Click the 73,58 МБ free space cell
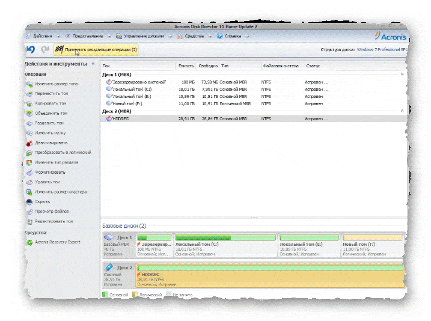431x321 pixels. click(209, 82)
